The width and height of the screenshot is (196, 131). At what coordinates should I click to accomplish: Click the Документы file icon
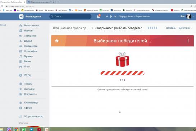(x=20, y=94)
